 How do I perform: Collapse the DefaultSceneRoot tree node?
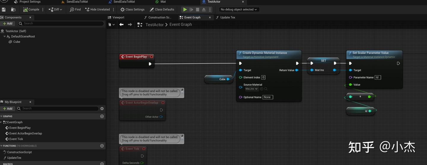(5, 36)
